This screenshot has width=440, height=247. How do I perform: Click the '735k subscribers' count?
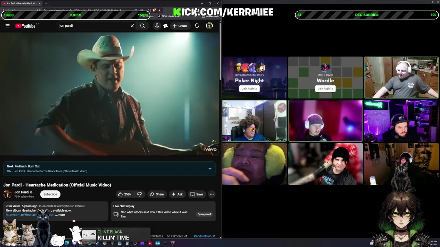(24, 197)
